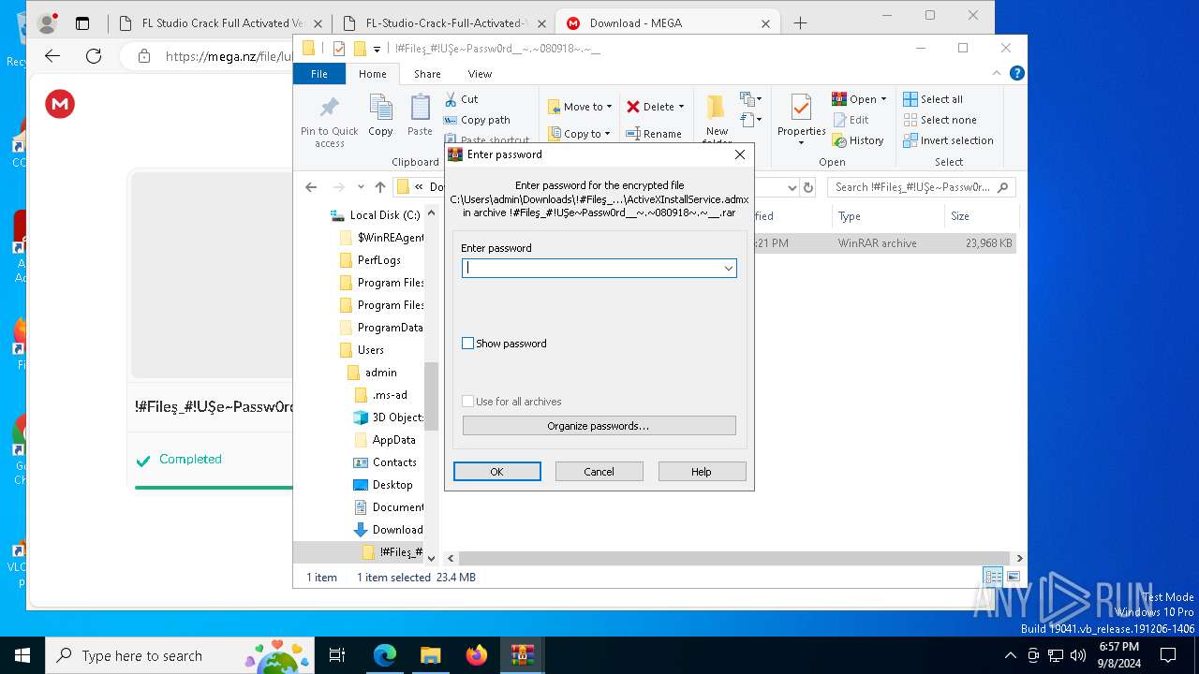The image size is (1199, 674).
Task: Click Explorer up-directory arrow
Action: (379, 187)
